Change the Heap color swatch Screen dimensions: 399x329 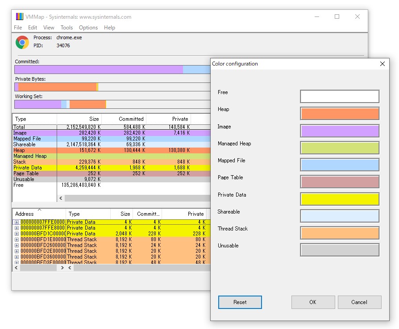coord(339,113)
